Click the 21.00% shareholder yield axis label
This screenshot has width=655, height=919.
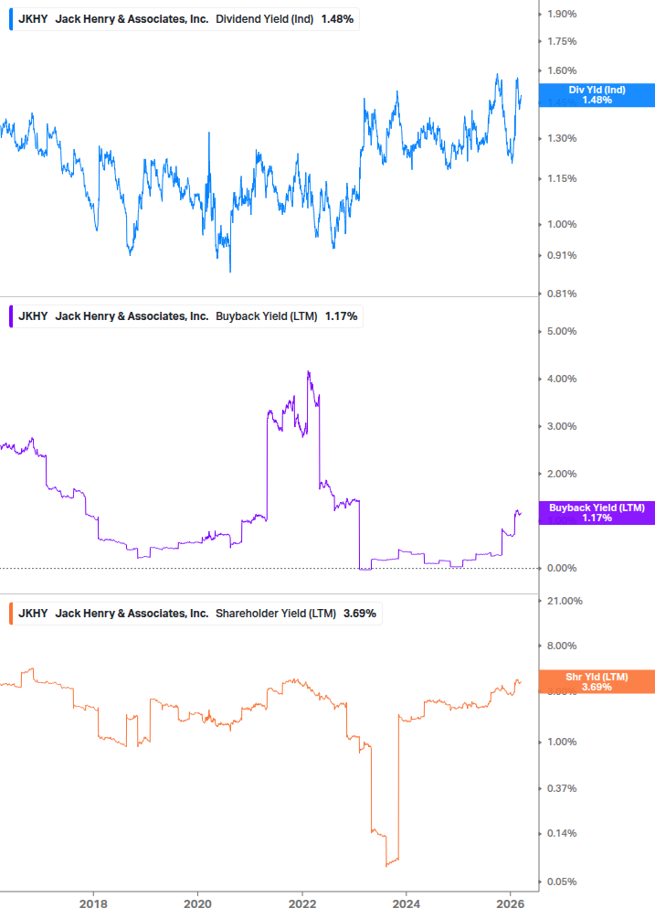pyautogui.click(x=565, y=602)
